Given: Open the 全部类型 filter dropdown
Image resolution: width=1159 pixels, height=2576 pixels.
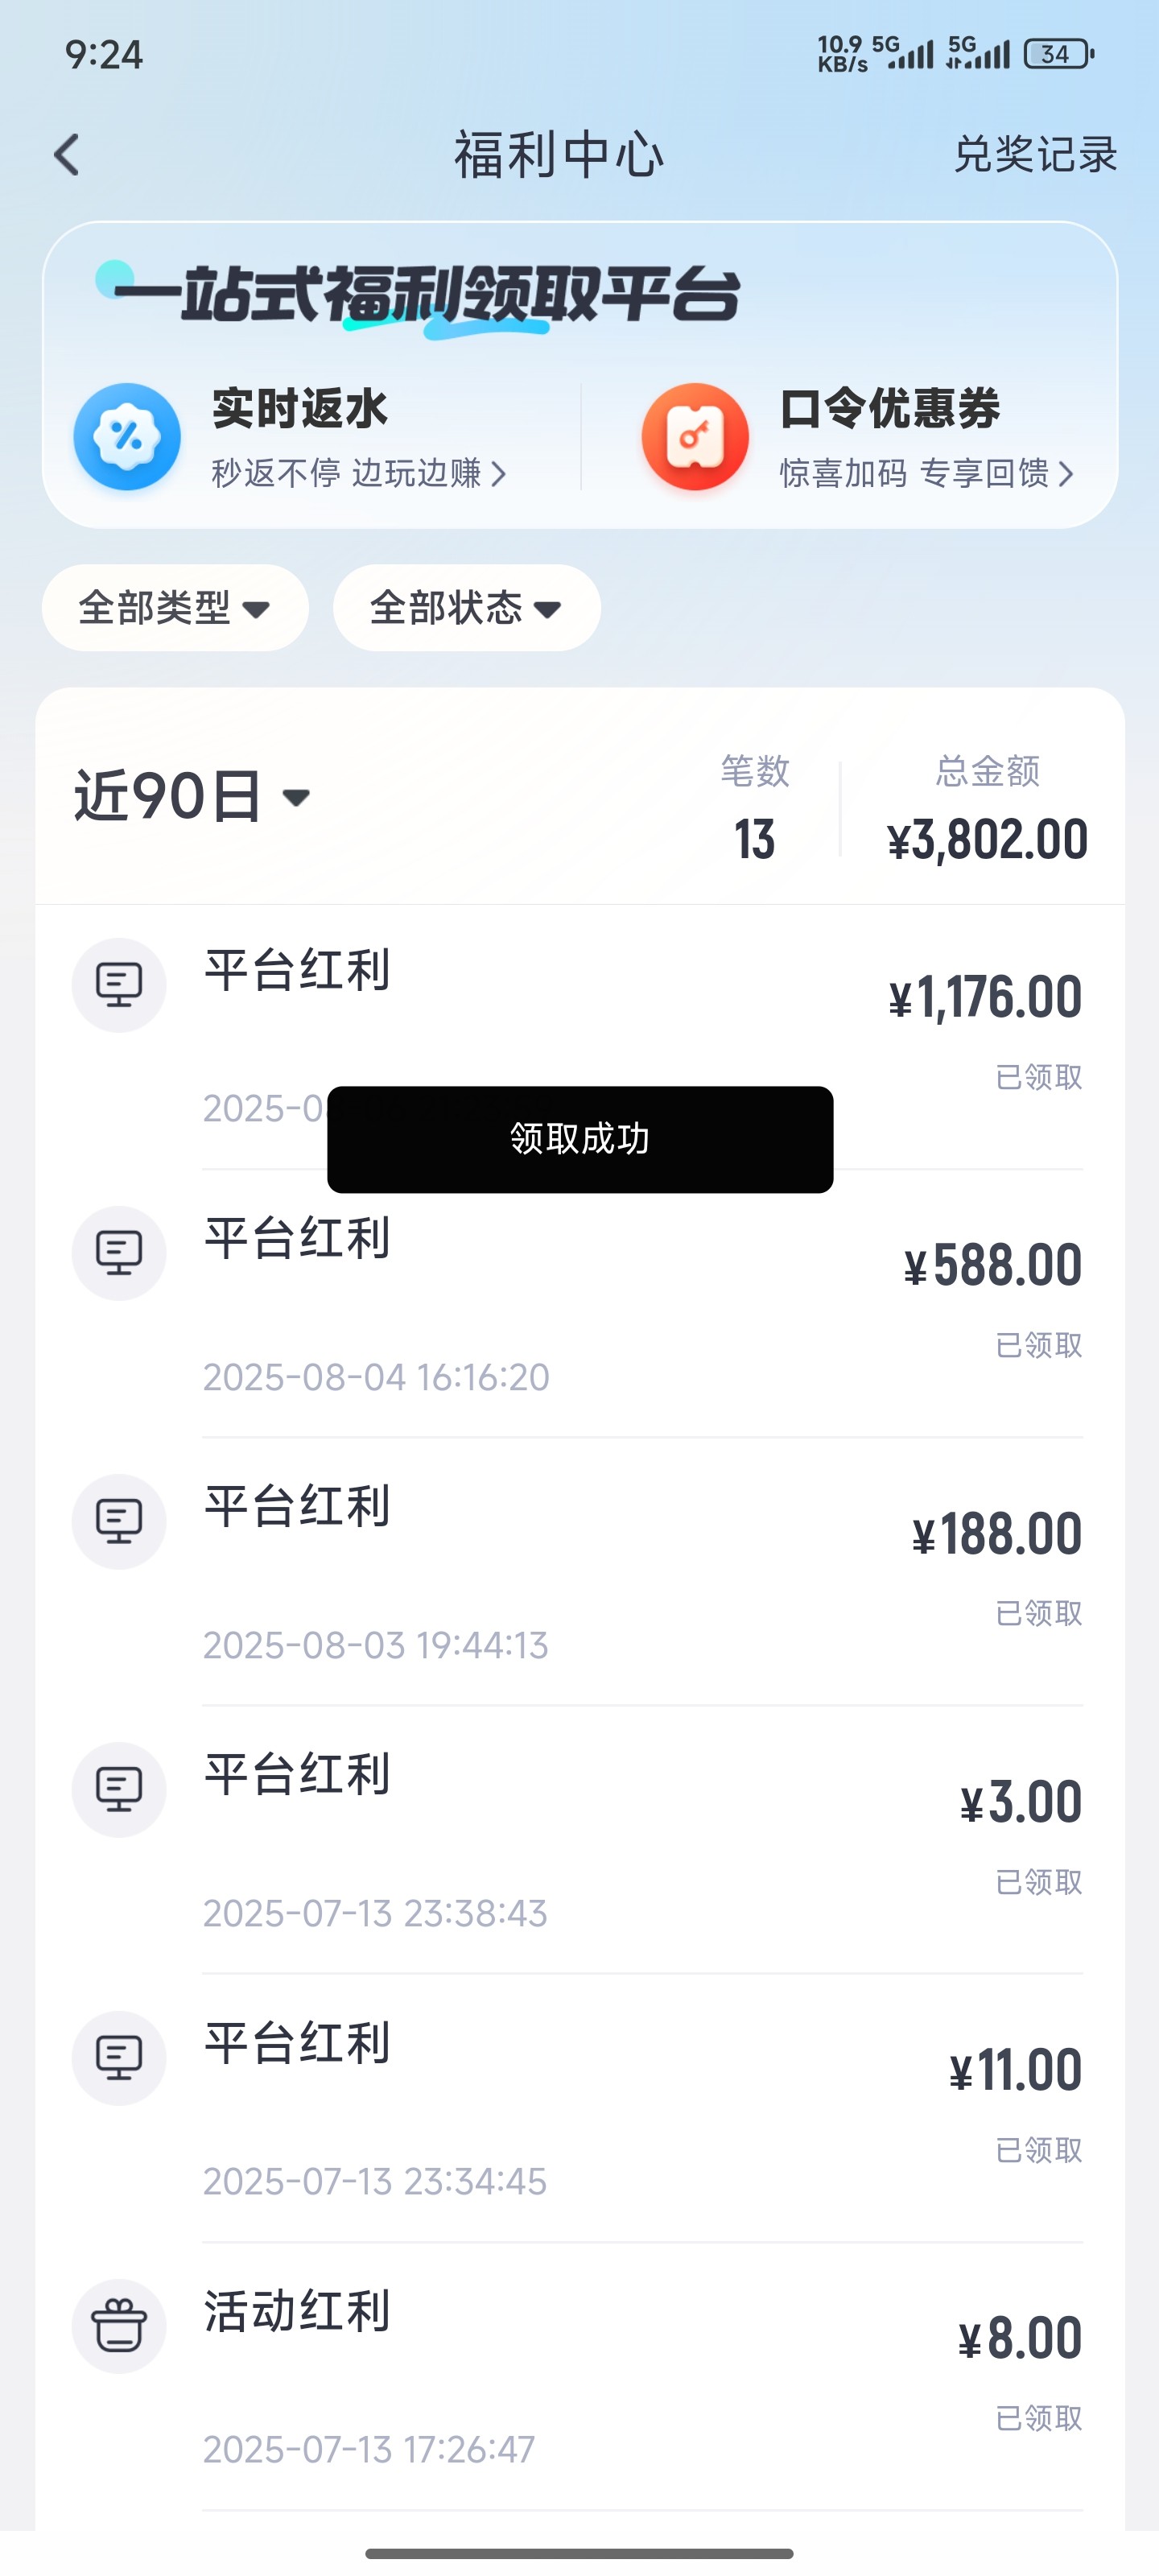Looking at the screenshot, I should pyautogui.click(x=175, y=608).
